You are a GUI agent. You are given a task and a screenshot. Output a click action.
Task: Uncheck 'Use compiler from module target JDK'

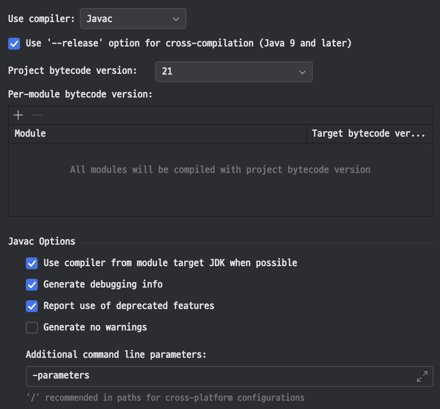coord(32,263)
